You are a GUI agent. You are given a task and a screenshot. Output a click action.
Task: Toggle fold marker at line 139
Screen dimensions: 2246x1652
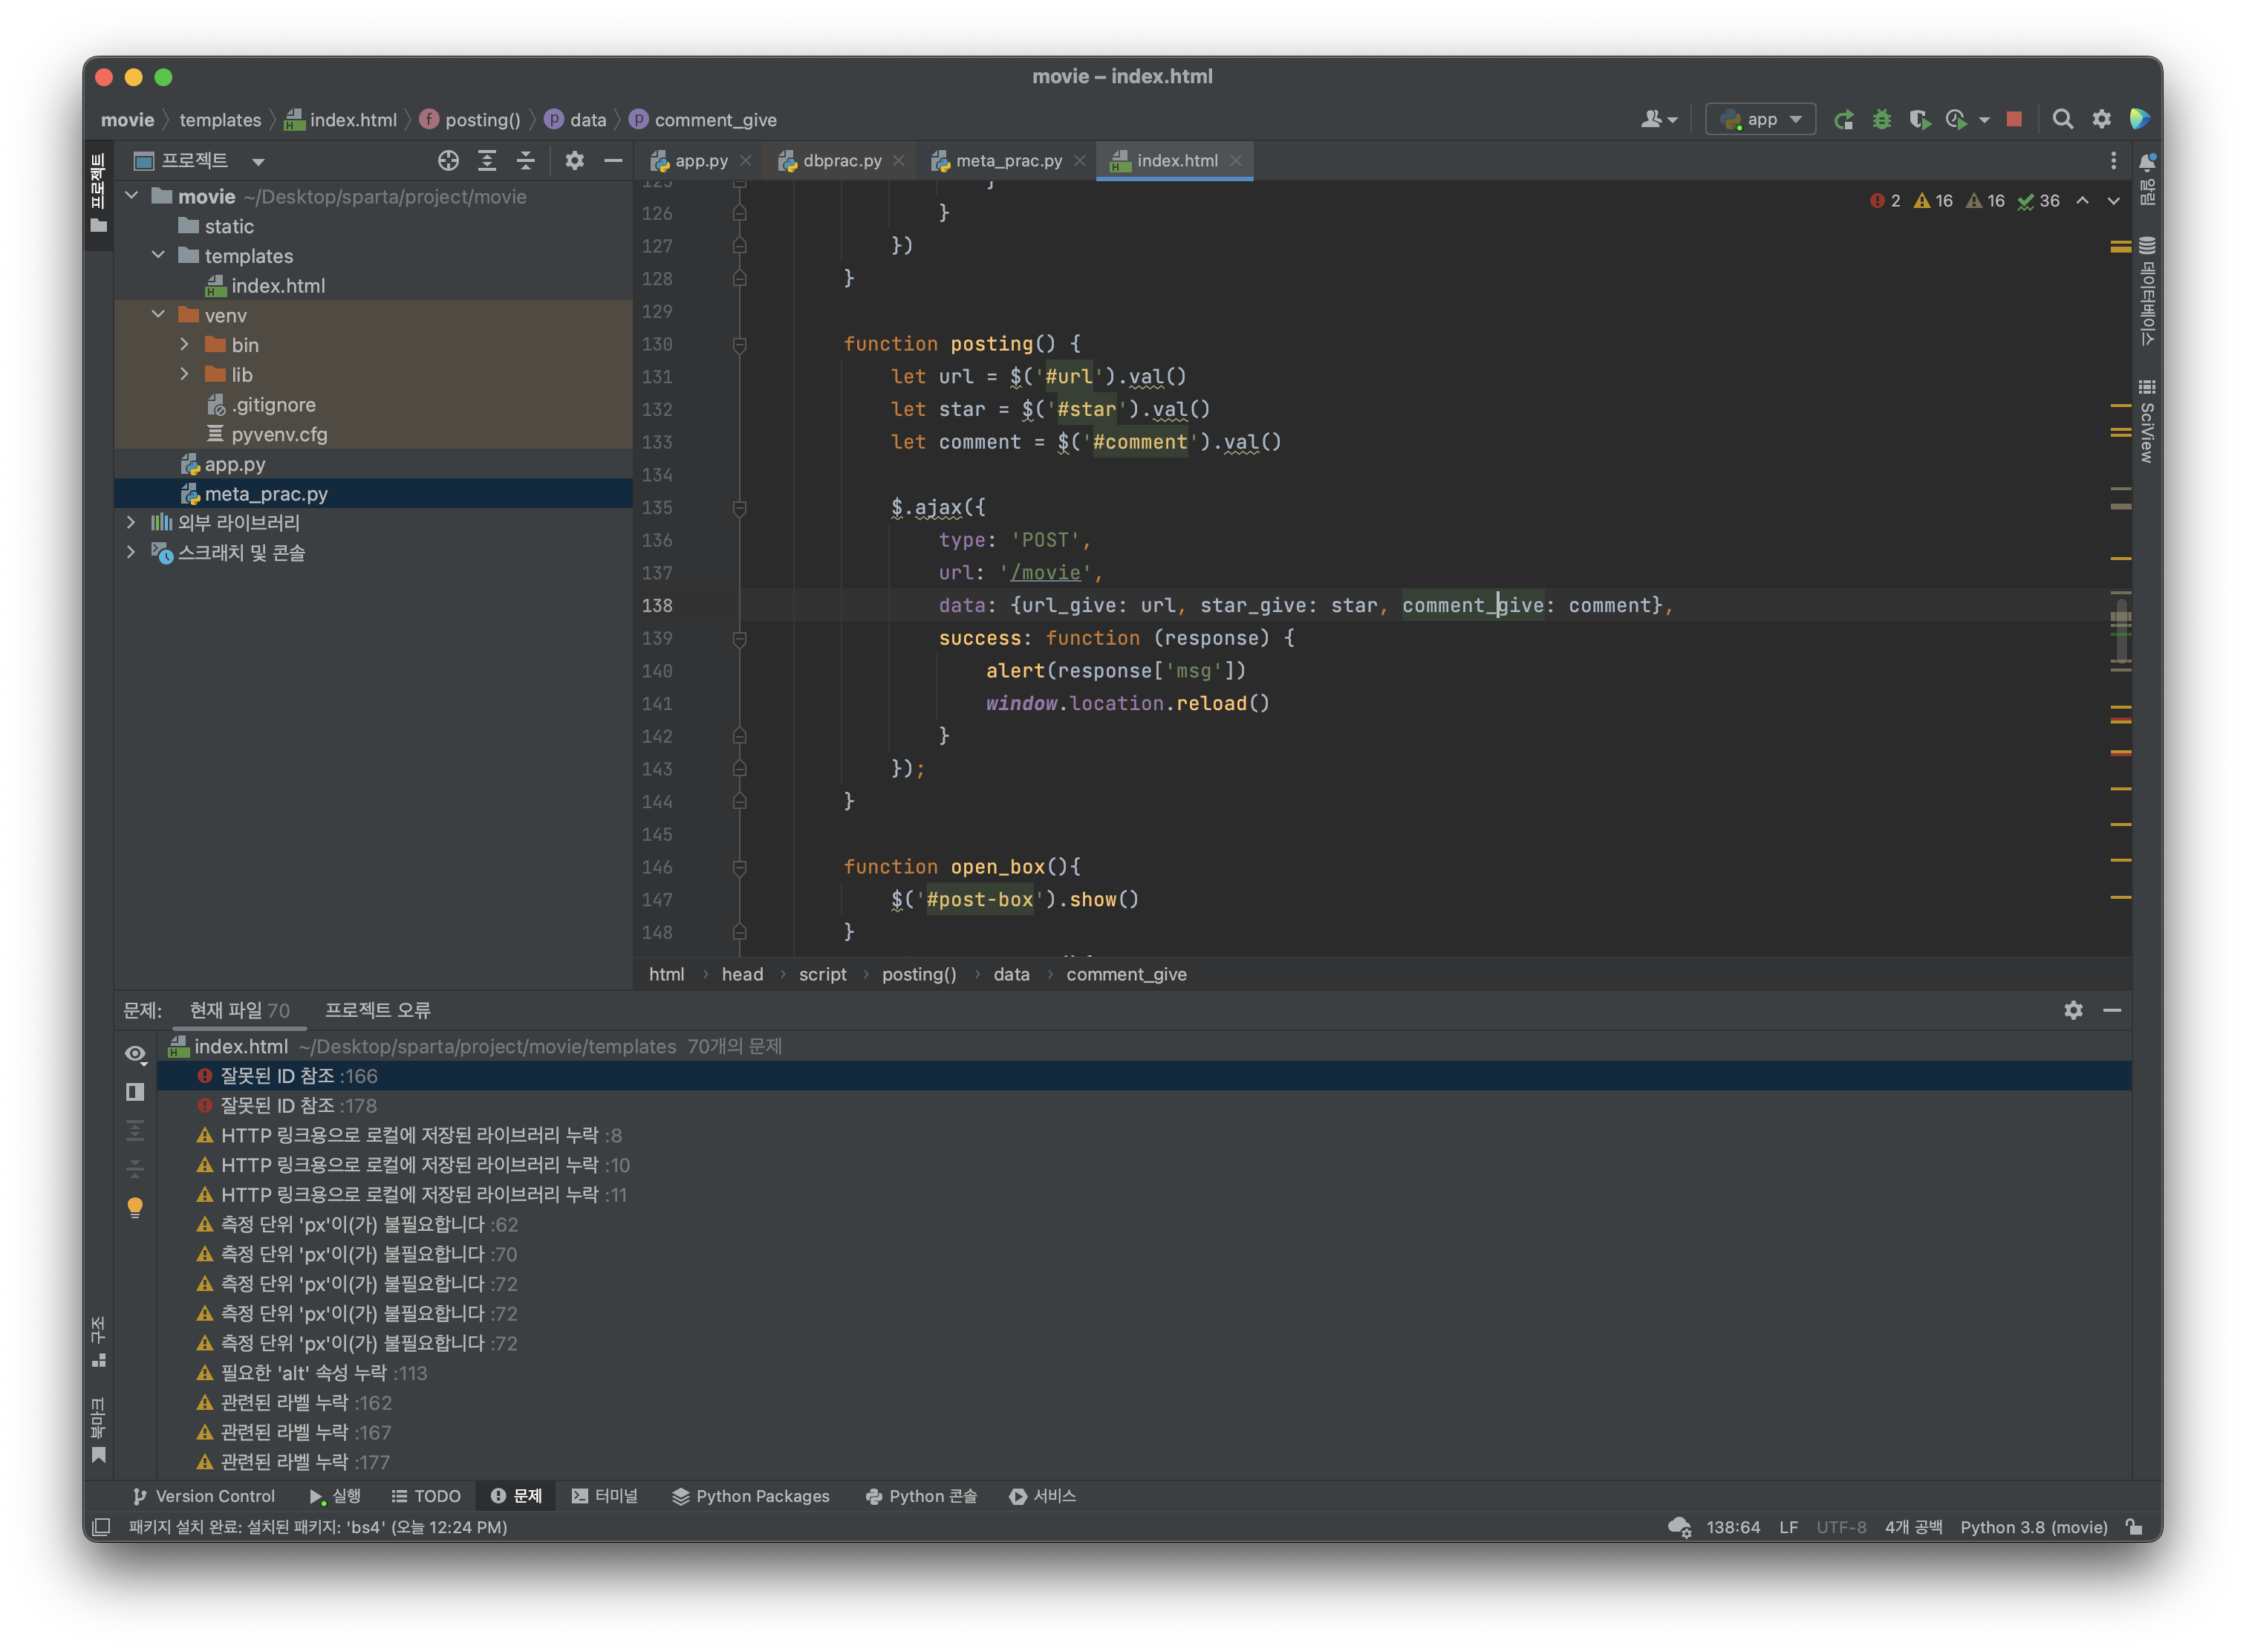click(739, 639)
